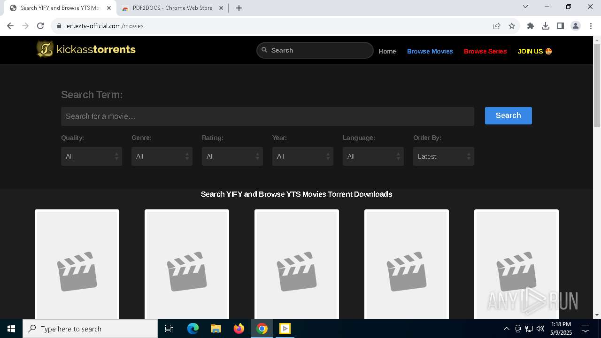
Task: Open Windows Start menu
Action: click(x=11, y=329)
